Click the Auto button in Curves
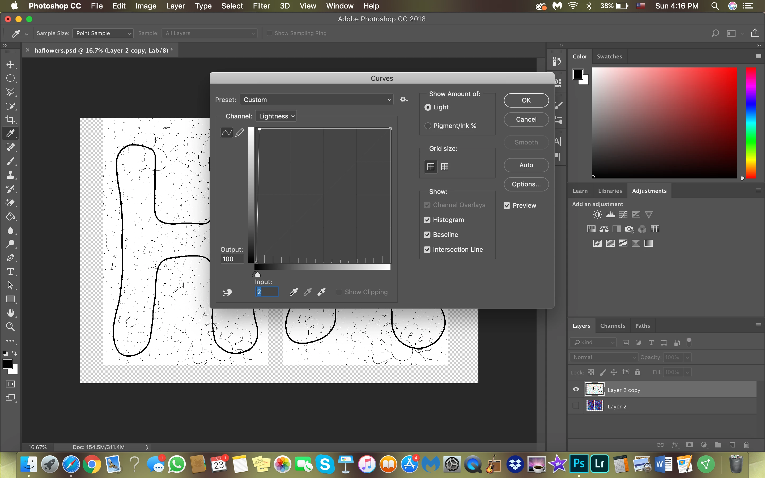The image size is (765, 478). coord(526,165)
